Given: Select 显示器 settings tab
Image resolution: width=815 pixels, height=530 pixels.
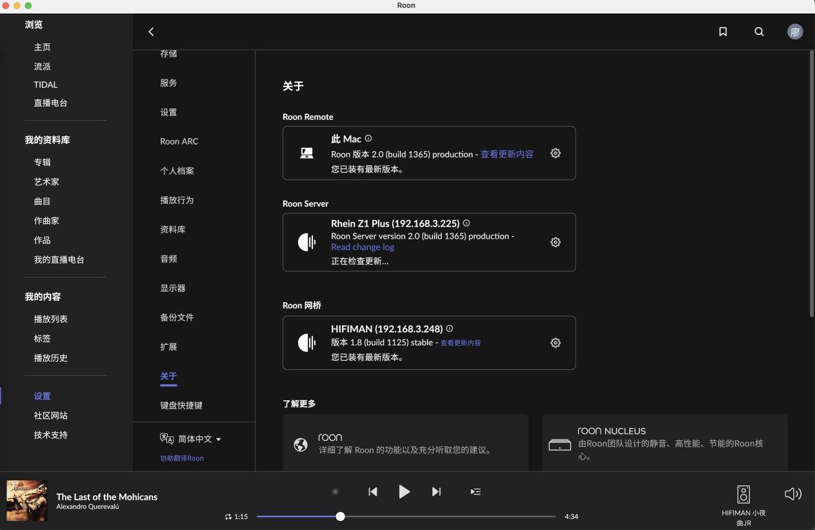Looking at the screenshot, I should (173, 289).
